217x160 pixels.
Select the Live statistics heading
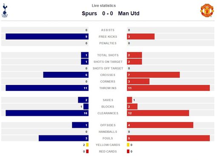[x=104, y=6]
